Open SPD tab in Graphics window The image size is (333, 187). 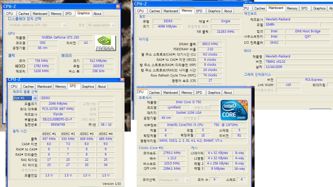pyautogui.click(x=68, y=14)
